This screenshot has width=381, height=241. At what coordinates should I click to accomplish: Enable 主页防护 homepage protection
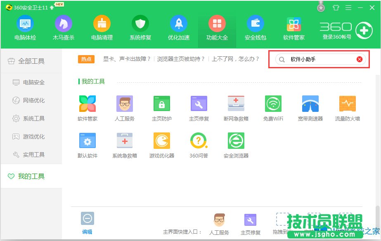(x=161, y=107)
